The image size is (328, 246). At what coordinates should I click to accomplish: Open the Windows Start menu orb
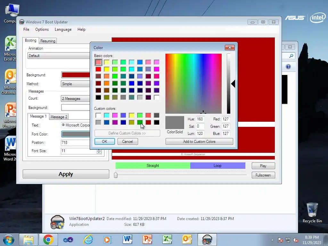tap(8, 240)
